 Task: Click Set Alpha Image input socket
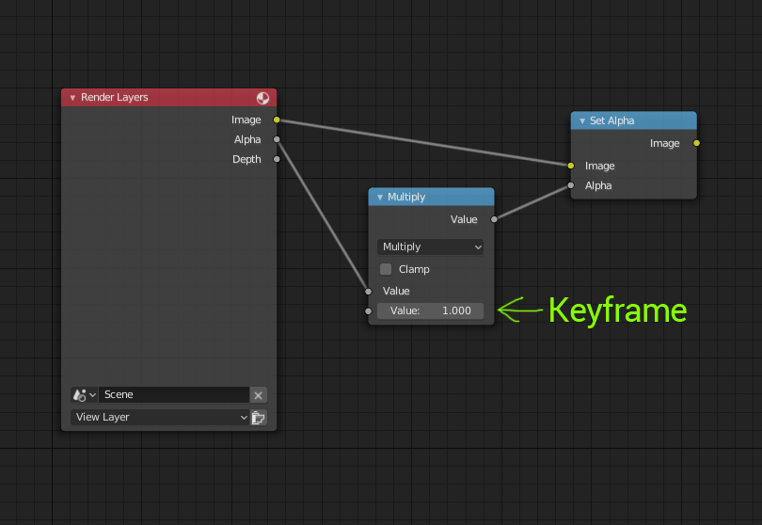[570, 166]
